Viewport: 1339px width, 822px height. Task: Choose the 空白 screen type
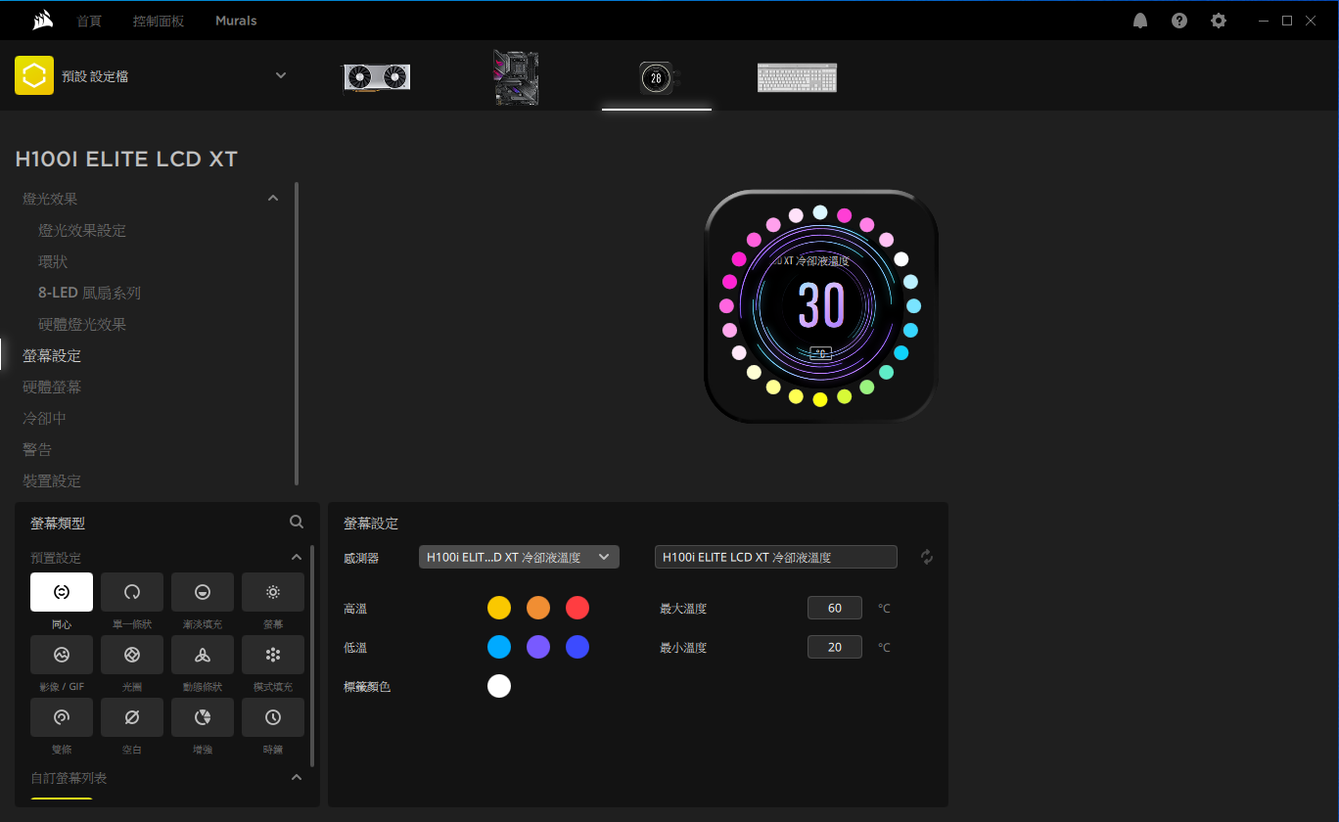[x=132, y=717]
